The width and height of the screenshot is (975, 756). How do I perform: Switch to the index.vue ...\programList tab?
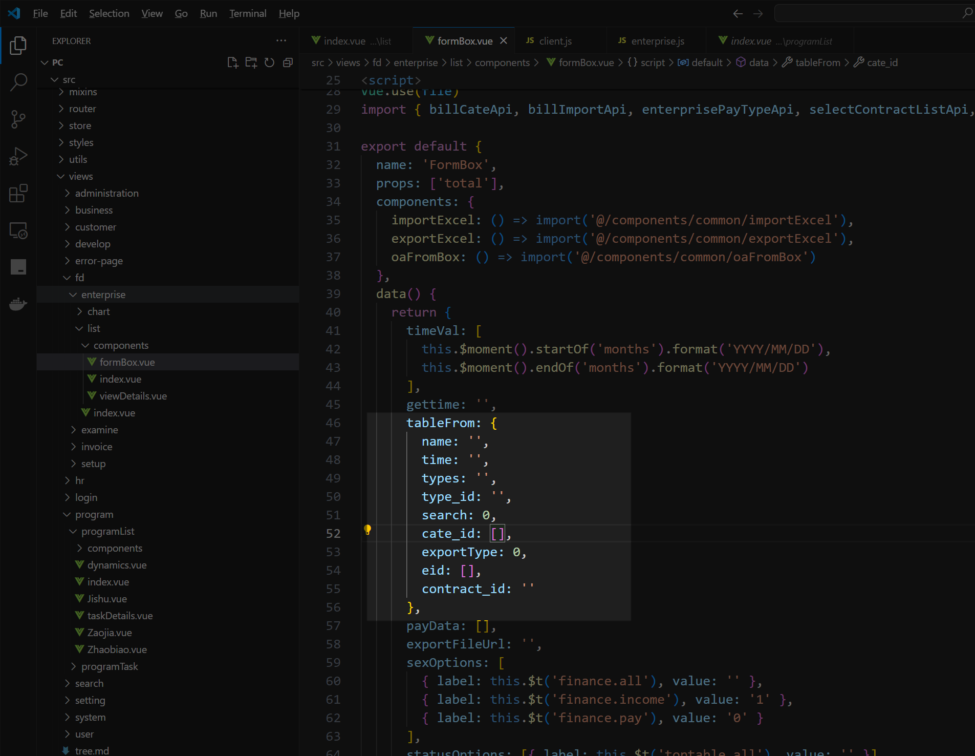pyautogui.click(x=781, y=41)
